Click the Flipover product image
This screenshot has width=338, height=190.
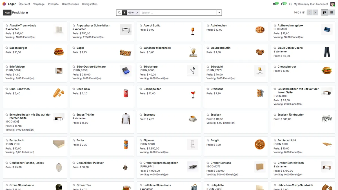click(x=193, y=144)
